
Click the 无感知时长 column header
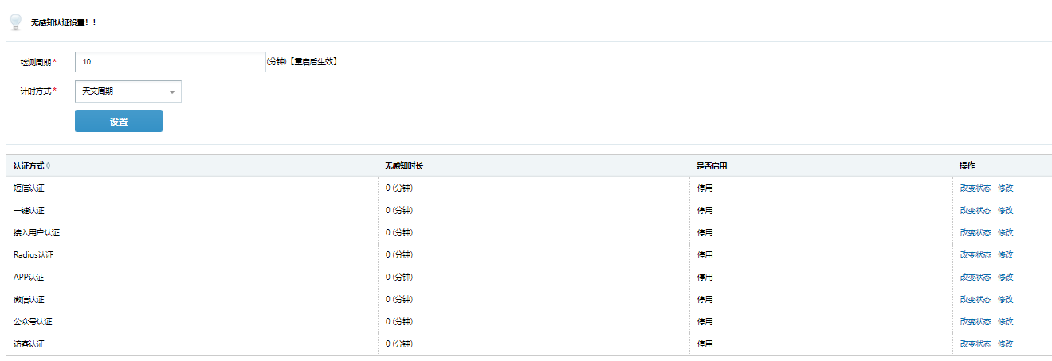coord(404,166)
